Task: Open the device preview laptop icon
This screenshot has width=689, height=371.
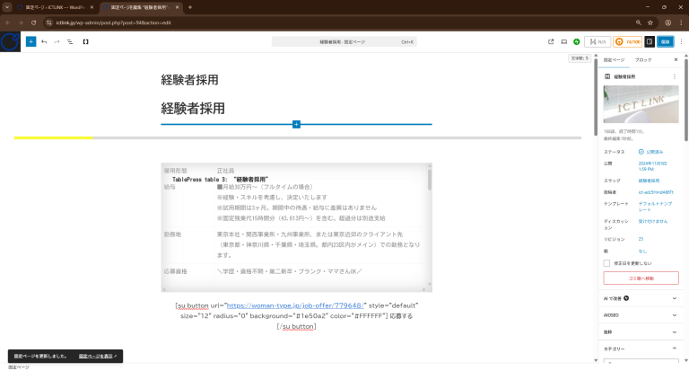Action: click(563, 41)
